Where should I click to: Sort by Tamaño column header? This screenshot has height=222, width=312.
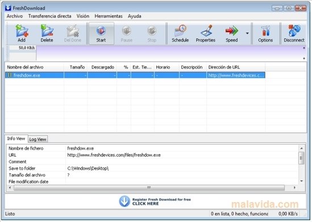(76, 67)
